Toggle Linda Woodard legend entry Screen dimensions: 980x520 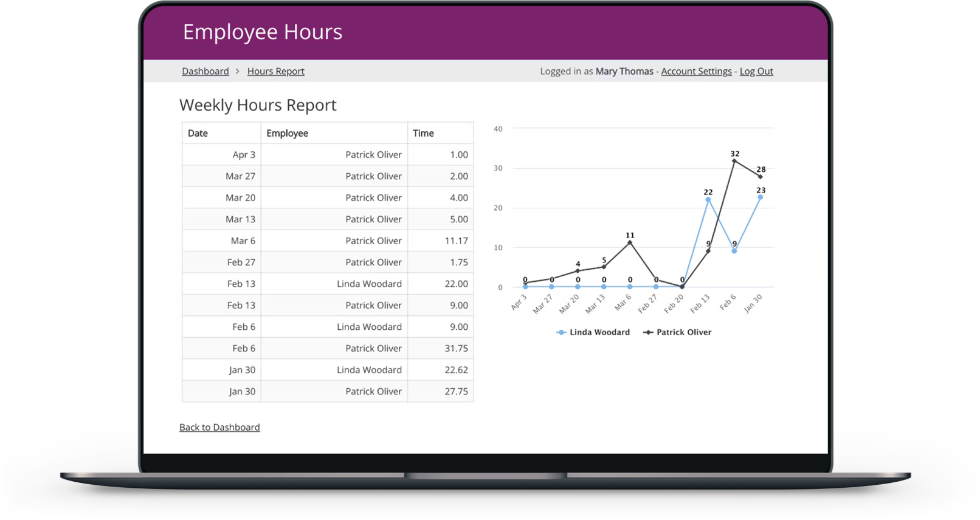click(593, 332)
